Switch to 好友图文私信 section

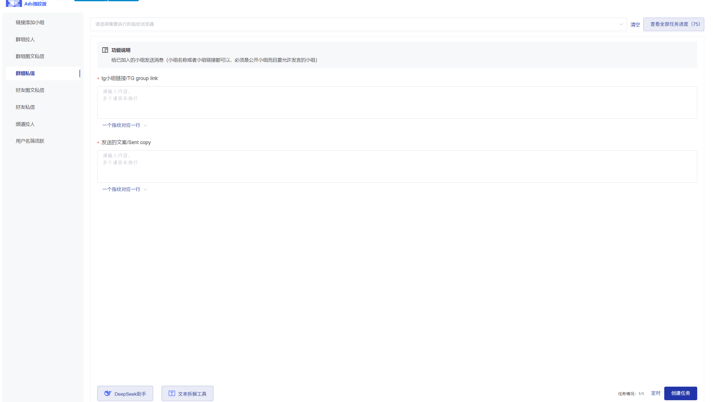pyautogui.click(x=30, y=90)
